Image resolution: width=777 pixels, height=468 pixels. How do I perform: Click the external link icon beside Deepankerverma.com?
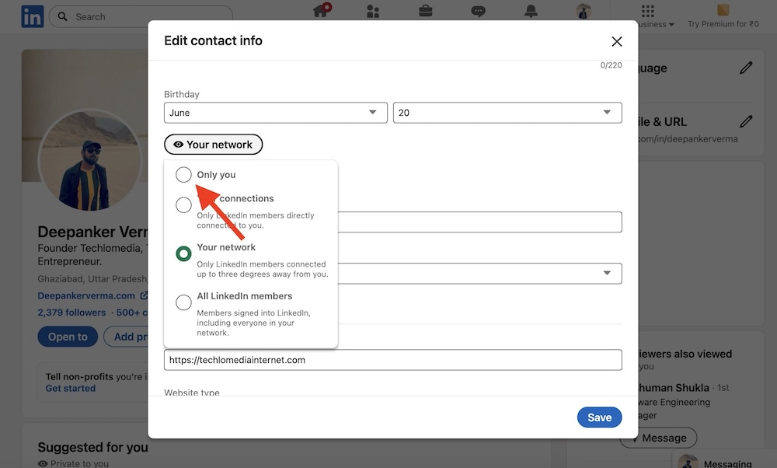[x=144, y=295]
